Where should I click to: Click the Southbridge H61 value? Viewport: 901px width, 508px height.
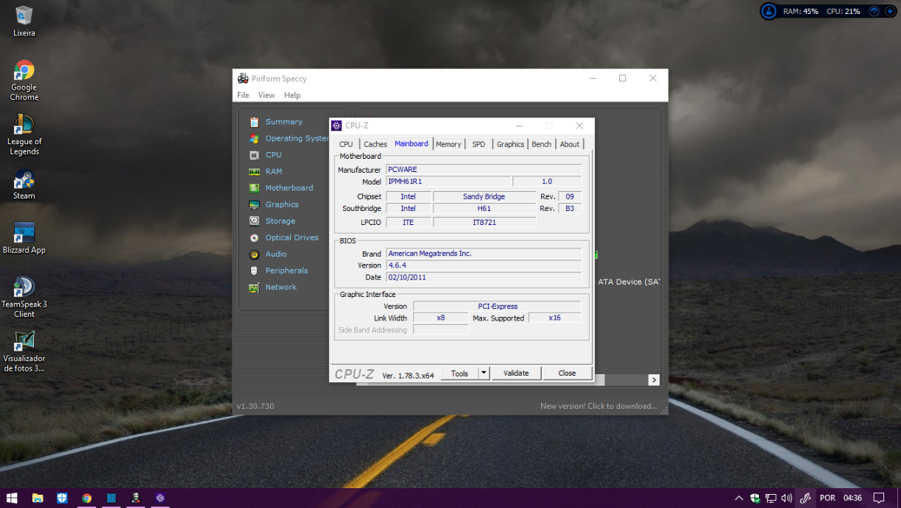pos(484,209)
